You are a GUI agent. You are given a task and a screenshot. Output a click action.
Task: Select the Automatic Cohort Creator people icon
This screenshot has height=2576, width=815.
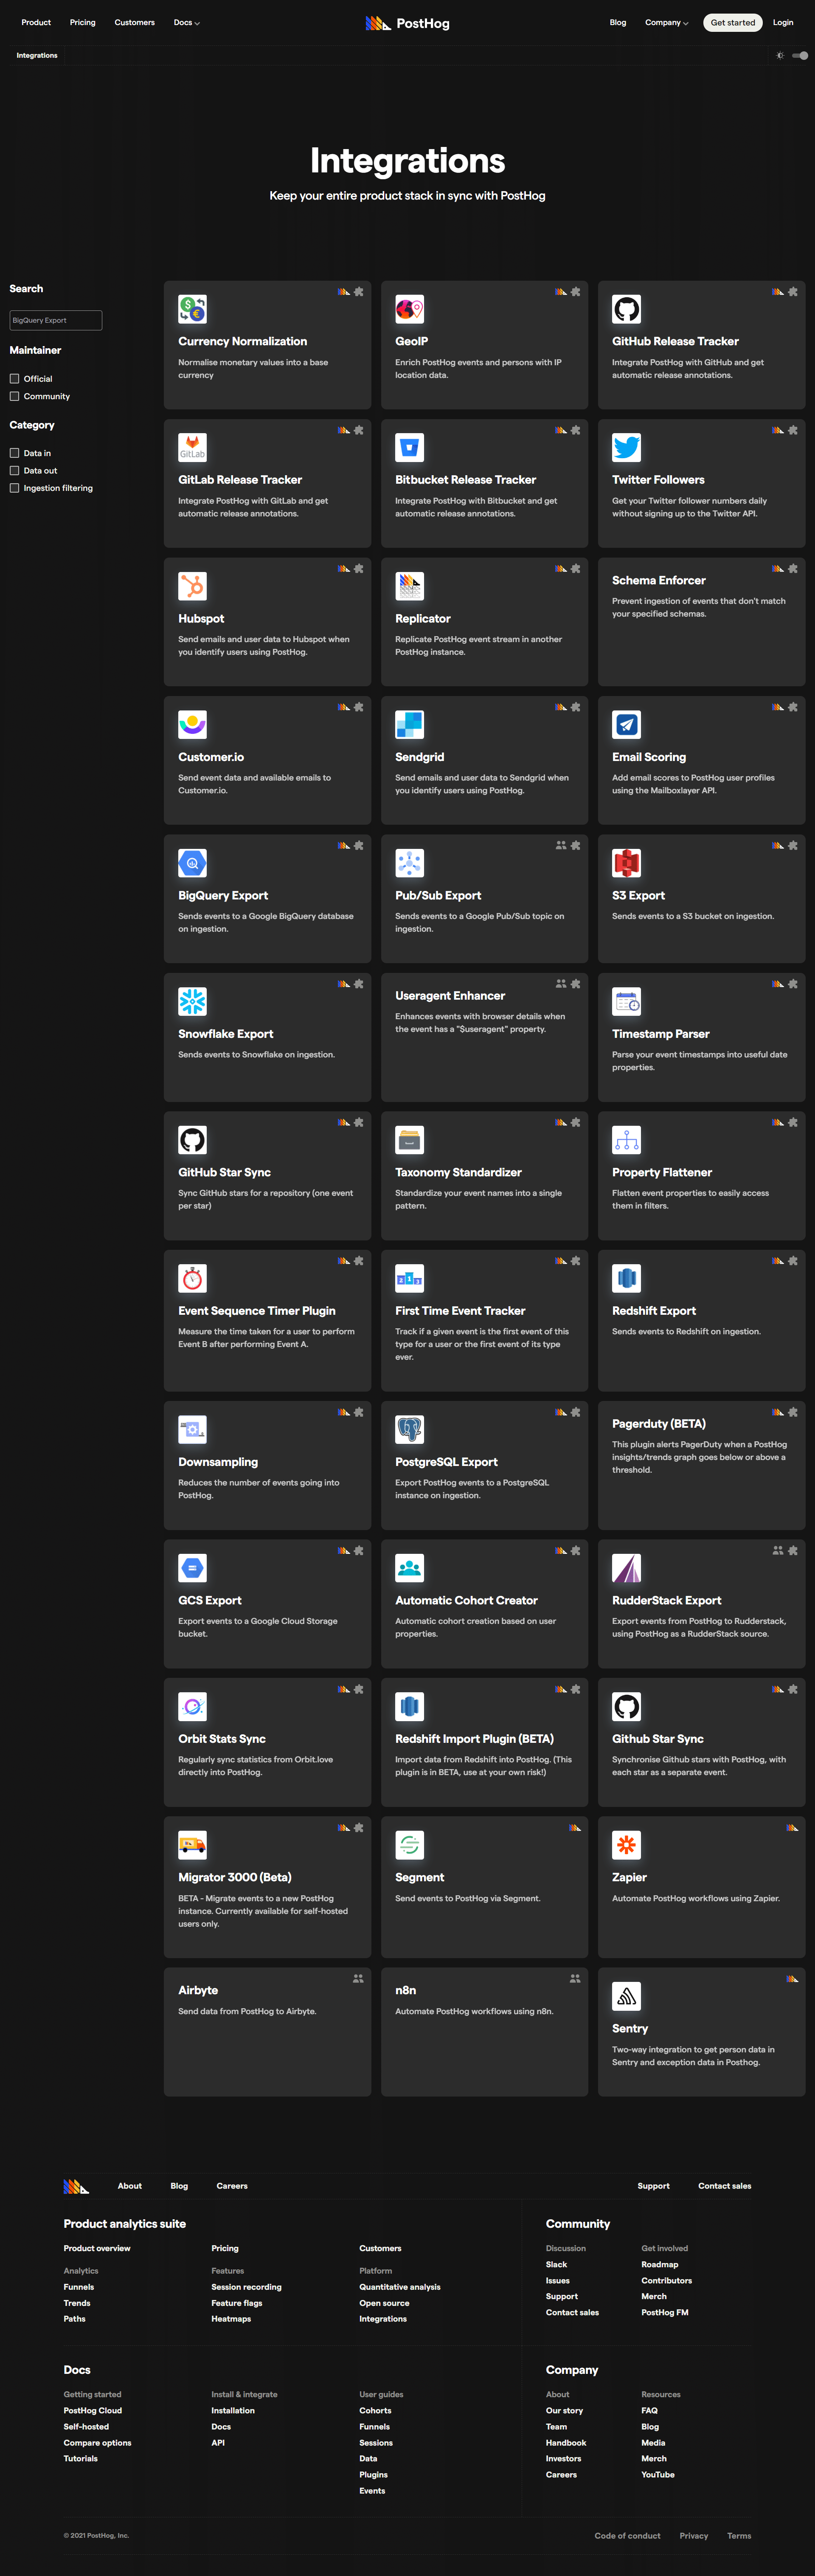pyautogui.click(x=409, y=1568)
